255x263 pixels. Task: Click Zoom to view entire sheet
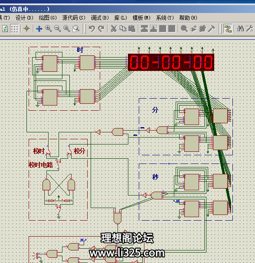click(x=67, y=29)
